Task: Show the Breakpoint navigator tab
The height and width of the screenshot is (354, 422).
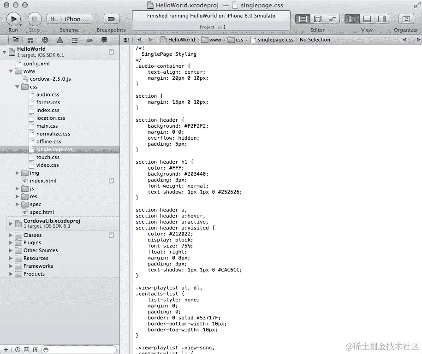Action: click(89, 41)
